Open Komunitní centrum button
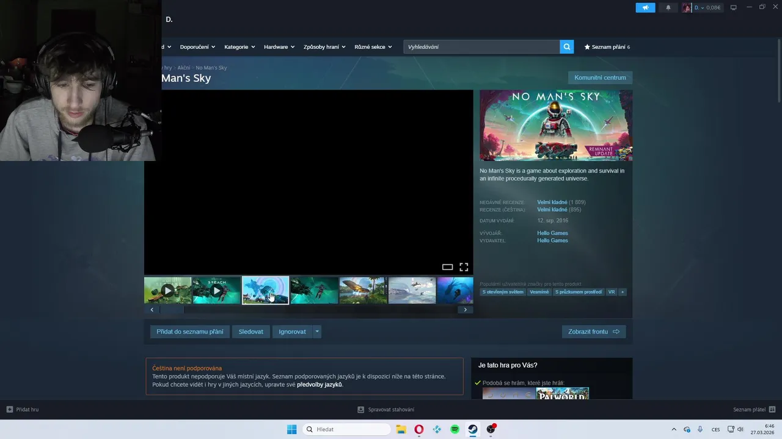 [x=600, y=77]
